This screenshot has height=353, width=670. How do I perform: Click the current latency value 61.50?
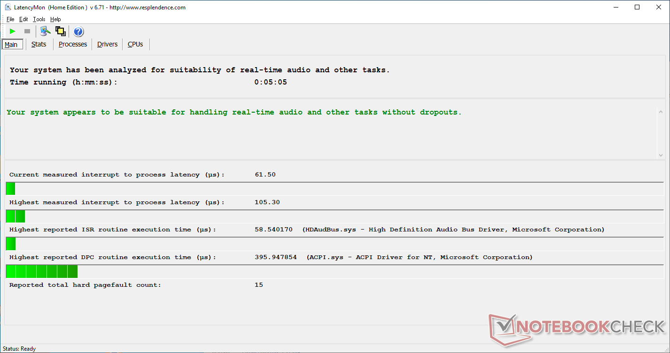(265, 175)
